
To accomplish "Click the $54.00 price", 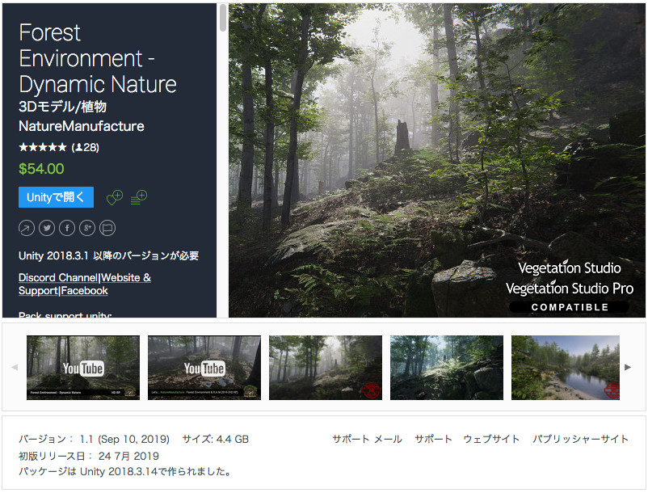I will [x=41, y=169].
